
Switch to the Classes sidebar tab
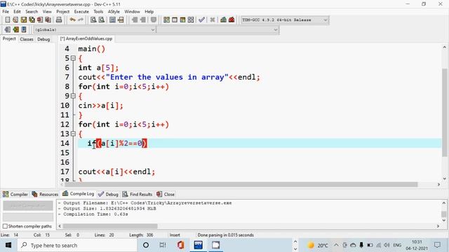[27, 39]
